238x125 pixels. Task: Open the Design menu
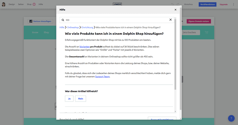(12, 4)
